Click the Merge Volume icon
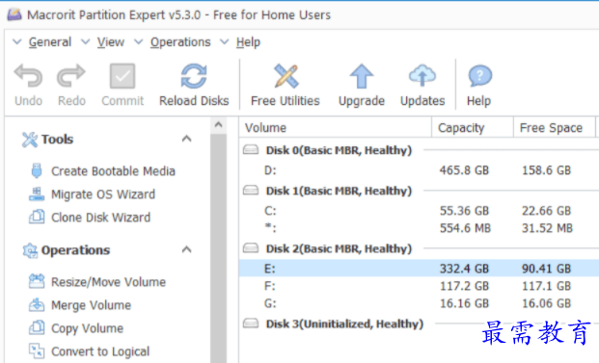 (x=37, y=304)
